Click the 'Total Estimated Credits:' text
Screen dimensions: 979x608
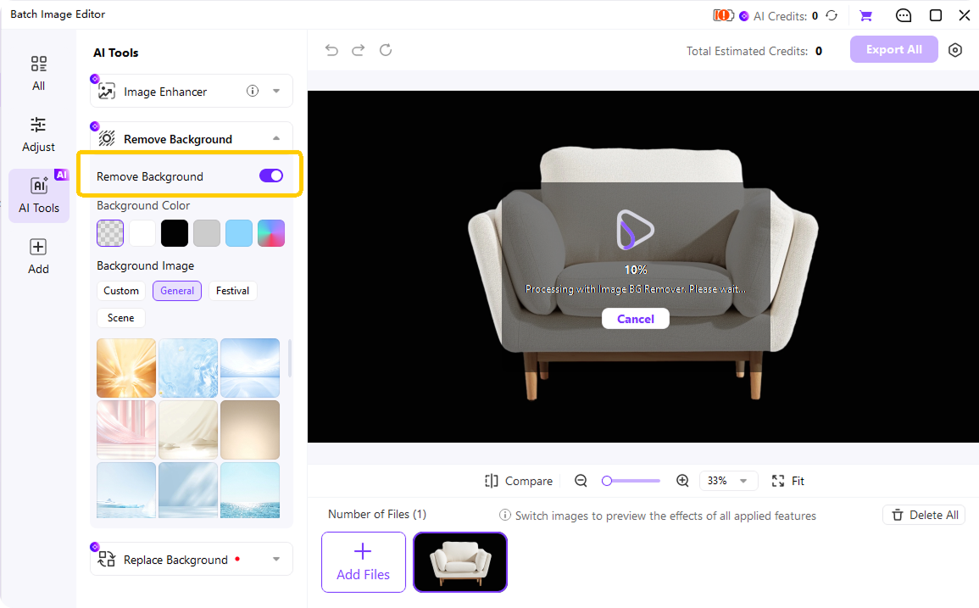click(747, 51)
